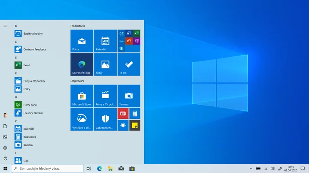Click OneNote icon in Office folder tile
Image resolution: width=309 pixels, height=173 pixels.
[x=136, y=41]
